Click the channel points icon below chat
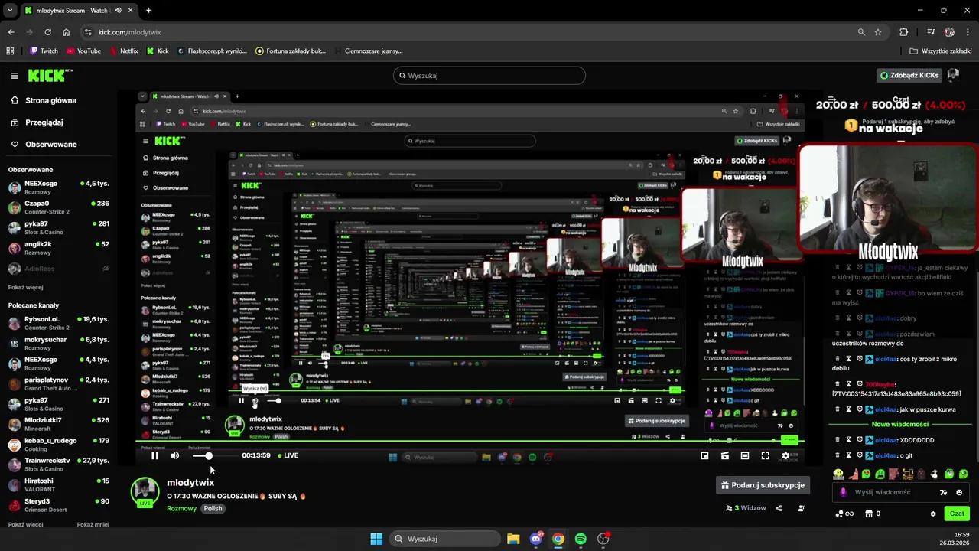The width and height of the screenshot is (979, 551). click(844, 514)
